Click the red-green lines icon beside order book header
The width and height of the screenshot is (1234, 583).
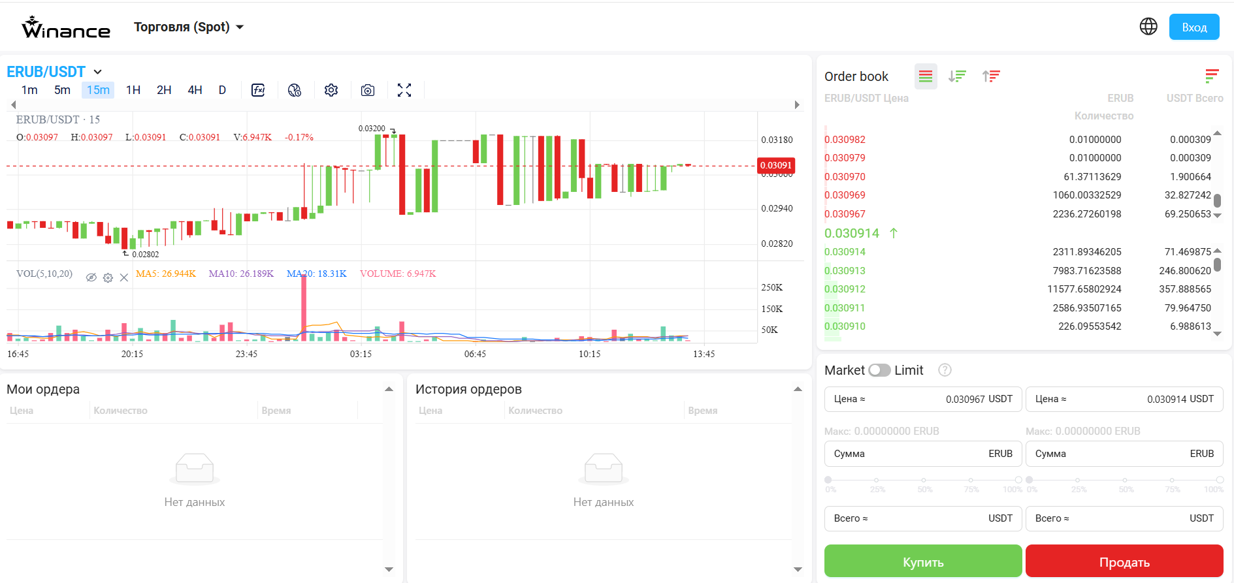[1212, 76]
